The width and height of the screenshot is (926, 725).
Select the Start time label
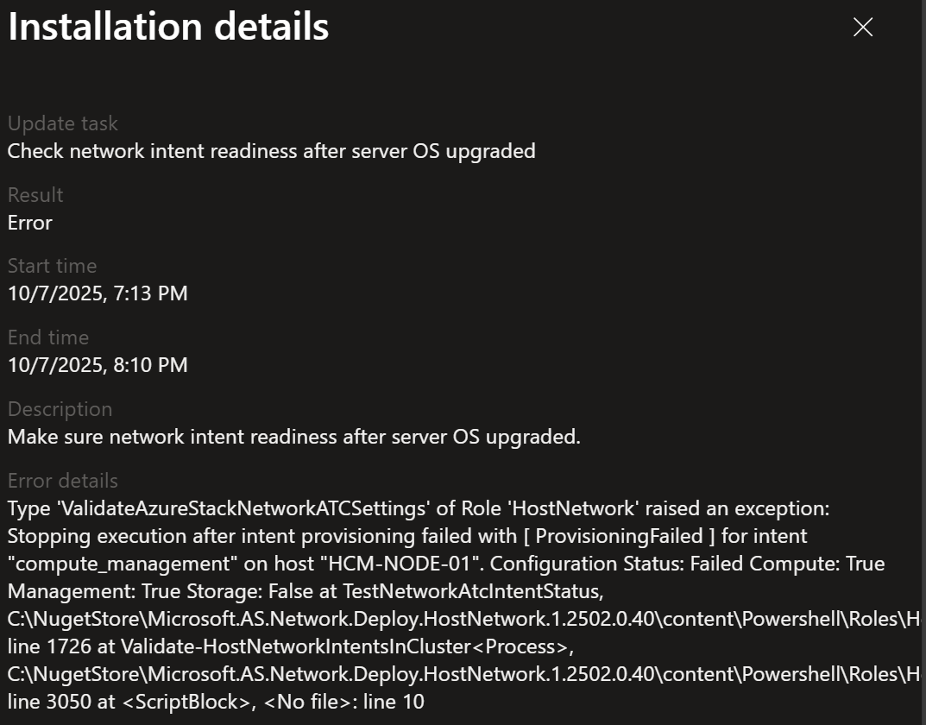pyautogui.click(x=52, y=266)
